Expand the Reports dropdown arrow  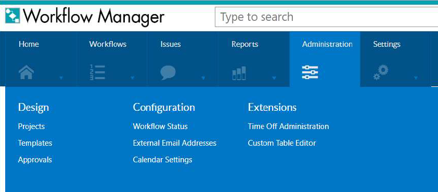pos(274,78)
